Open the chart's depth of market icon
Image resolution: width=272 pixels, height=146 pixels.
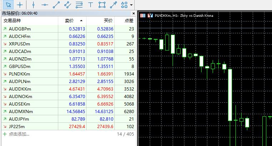pyautogui.click(x=150, y=16)
